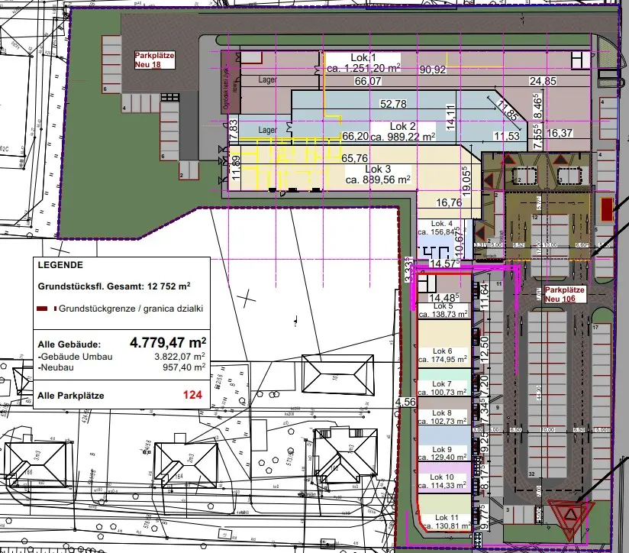This screenshot has height=553, width=629.
Task: Click the 4.779,47 m² building total
Action: (x=168, y=342)
